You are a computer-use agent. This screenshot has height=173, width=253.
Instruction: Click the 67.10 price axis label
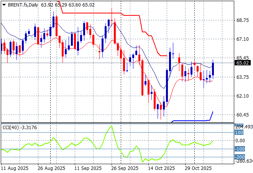tap(243, 39)
